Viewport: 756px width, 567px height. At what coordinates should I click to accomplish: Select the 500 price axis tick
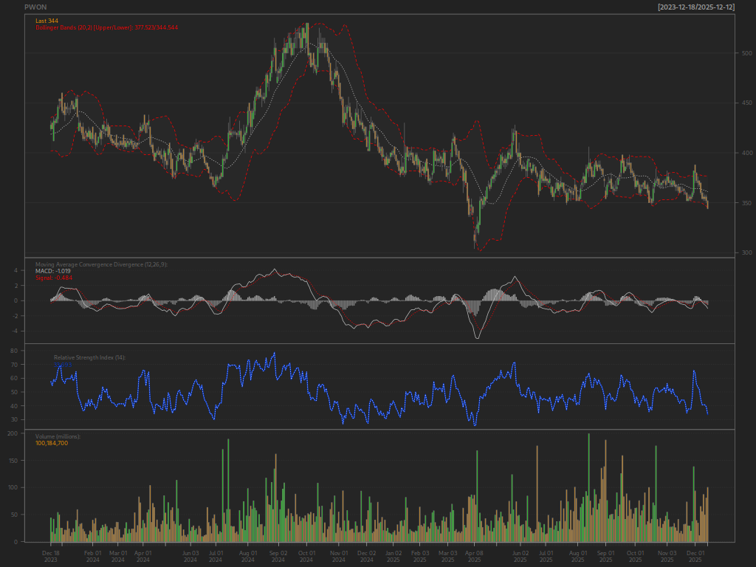[746, 53]
